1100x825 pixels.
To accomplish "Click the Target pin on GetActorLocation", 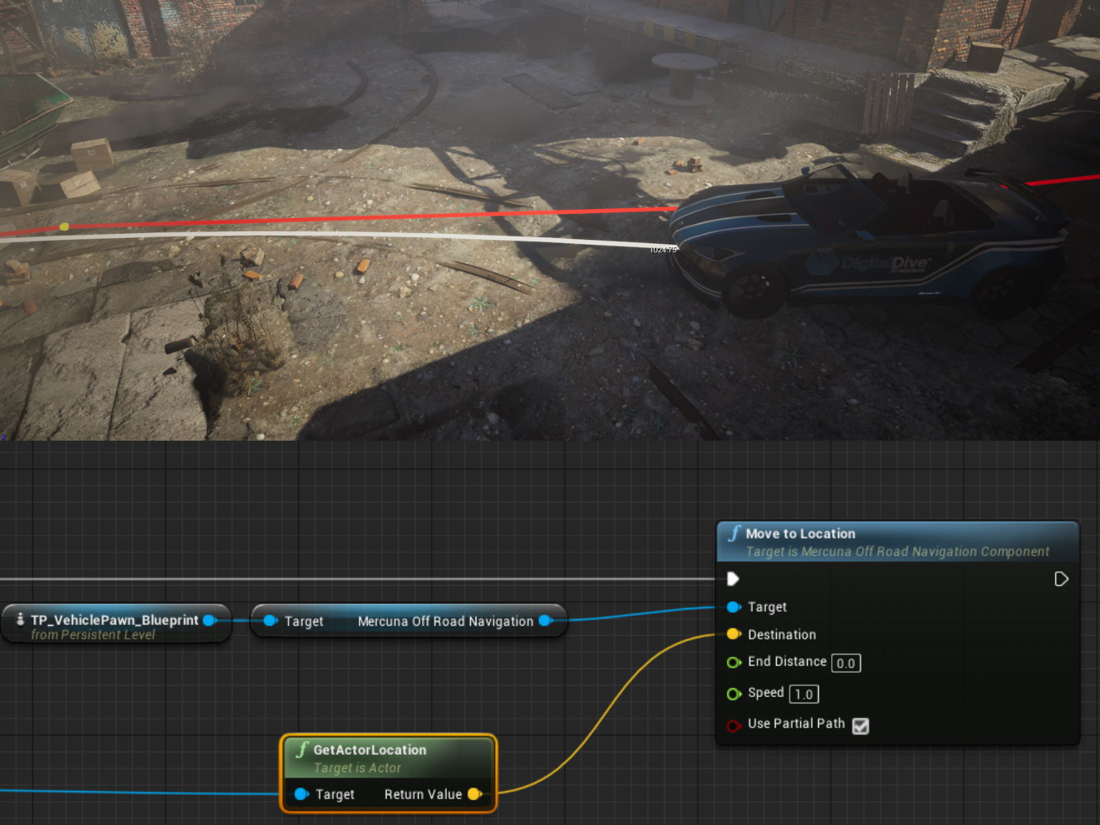I will point(301,794).
